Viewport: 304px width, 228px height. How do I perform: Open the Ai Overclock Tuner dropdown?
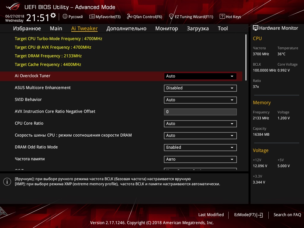coord(200,76)
